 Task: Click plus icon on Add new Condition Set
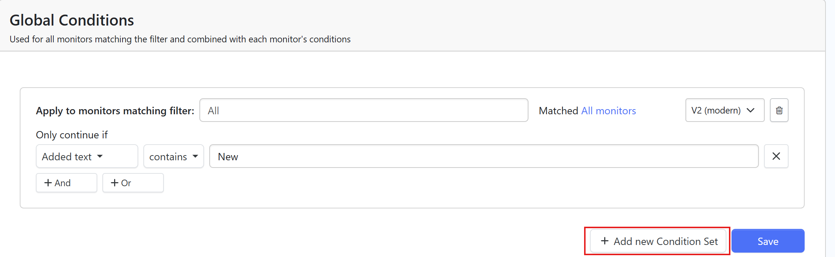click(605, 241)
